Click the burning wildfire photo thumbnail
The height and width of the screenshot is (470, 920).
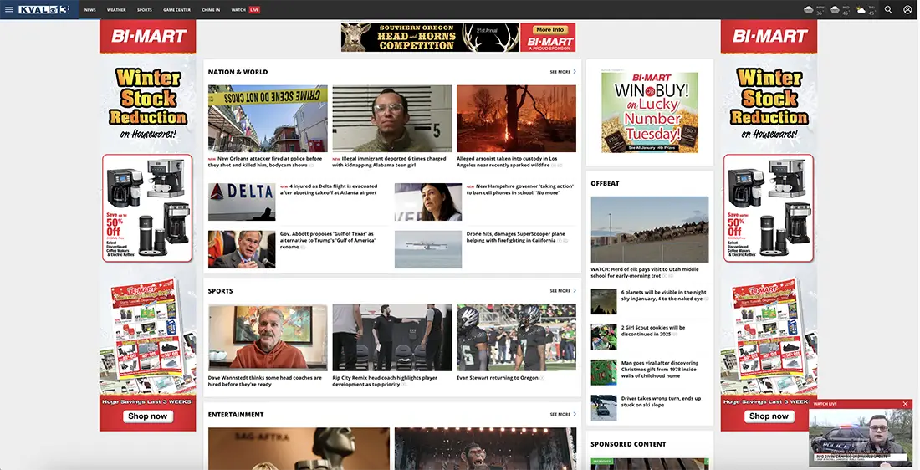[516, 119]
